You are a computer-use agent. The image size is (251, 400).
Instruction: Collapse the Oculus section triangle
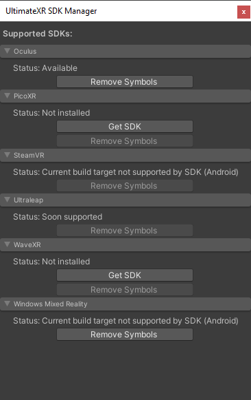pyautogui.click(x=7, y=51)
